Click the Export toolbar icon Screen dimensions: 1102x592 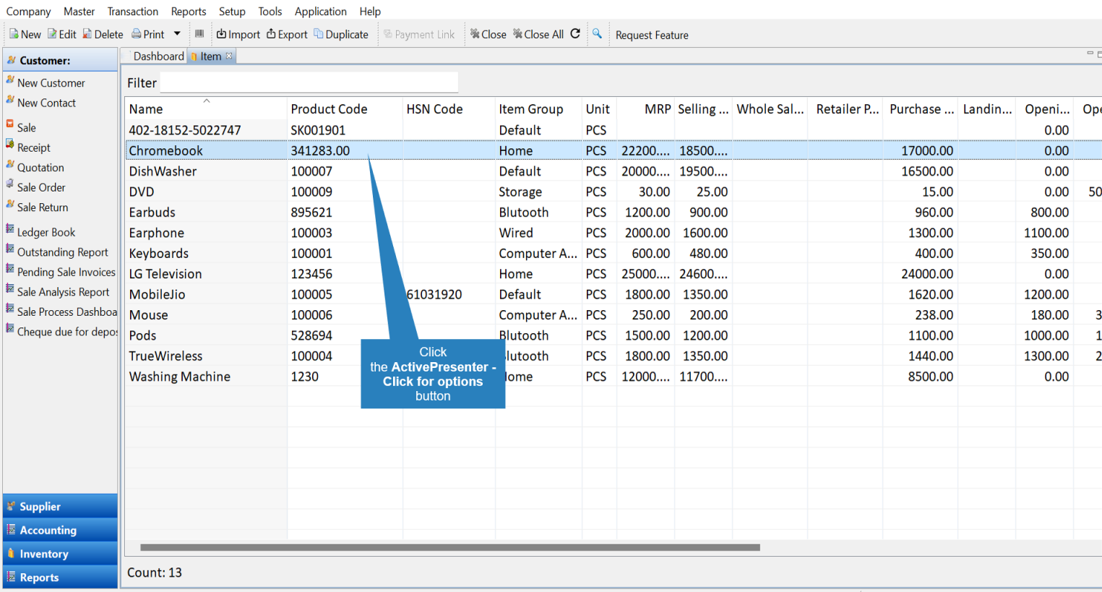pos(287,34)
